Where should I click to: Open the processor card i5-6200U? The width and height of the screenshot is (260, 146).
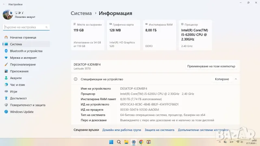coord(195,35)
